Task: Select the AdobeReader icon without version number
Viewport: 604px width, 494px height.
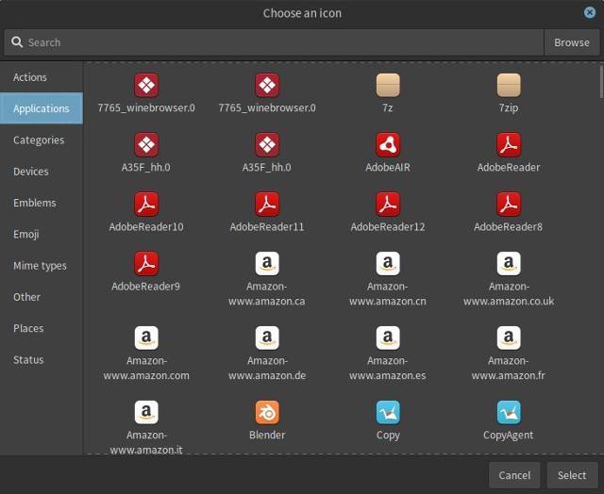Action: click(509, 144)
